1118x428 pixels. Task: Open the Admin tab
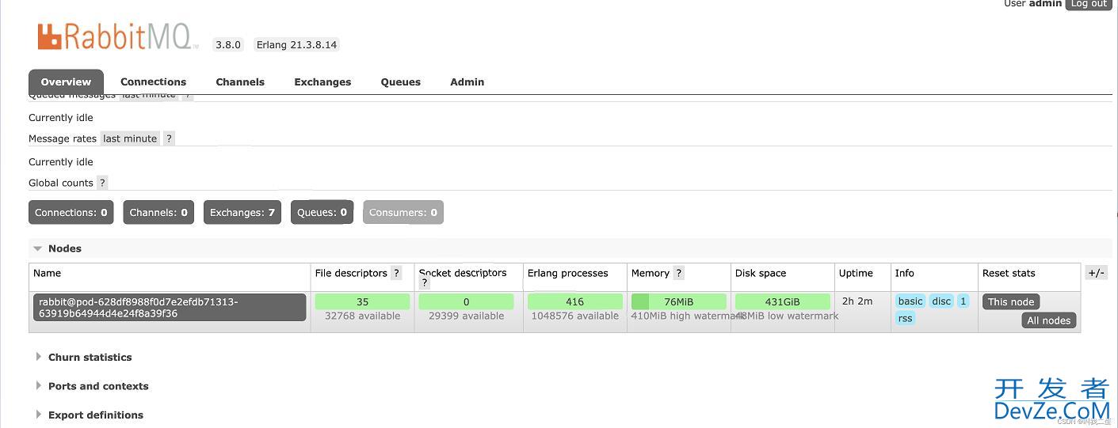(467, 81)
